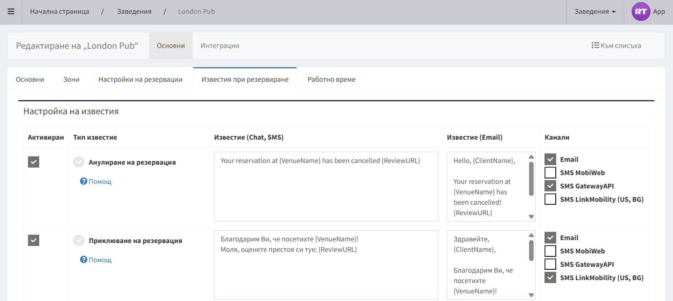Image resolution: width=673 pixels, height=301 pixels.
Task: Click help question icon under Приключване на резервация
Action: click(x=83, y=260)
